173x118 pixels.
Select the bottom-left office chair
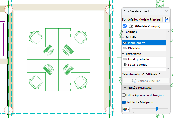tap(35, 82)
